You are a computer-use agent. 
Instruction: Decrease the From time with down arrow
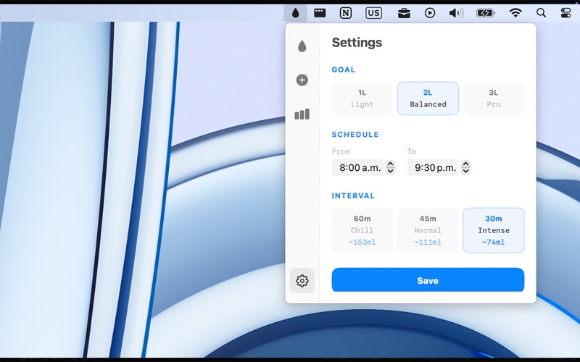click(390, 171)
